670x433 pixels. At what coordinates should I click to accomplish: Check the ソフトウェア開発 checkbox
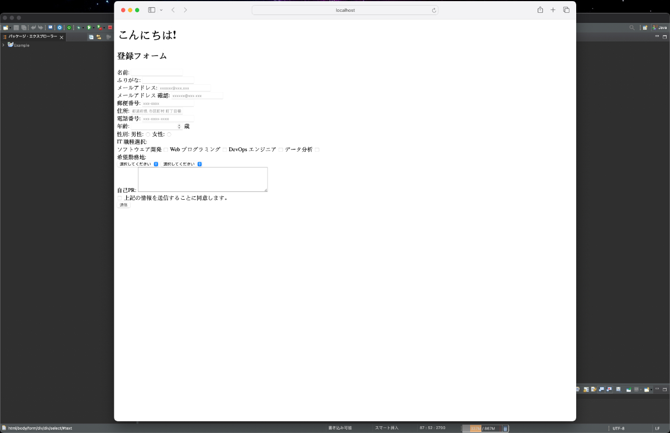(165, 150)
